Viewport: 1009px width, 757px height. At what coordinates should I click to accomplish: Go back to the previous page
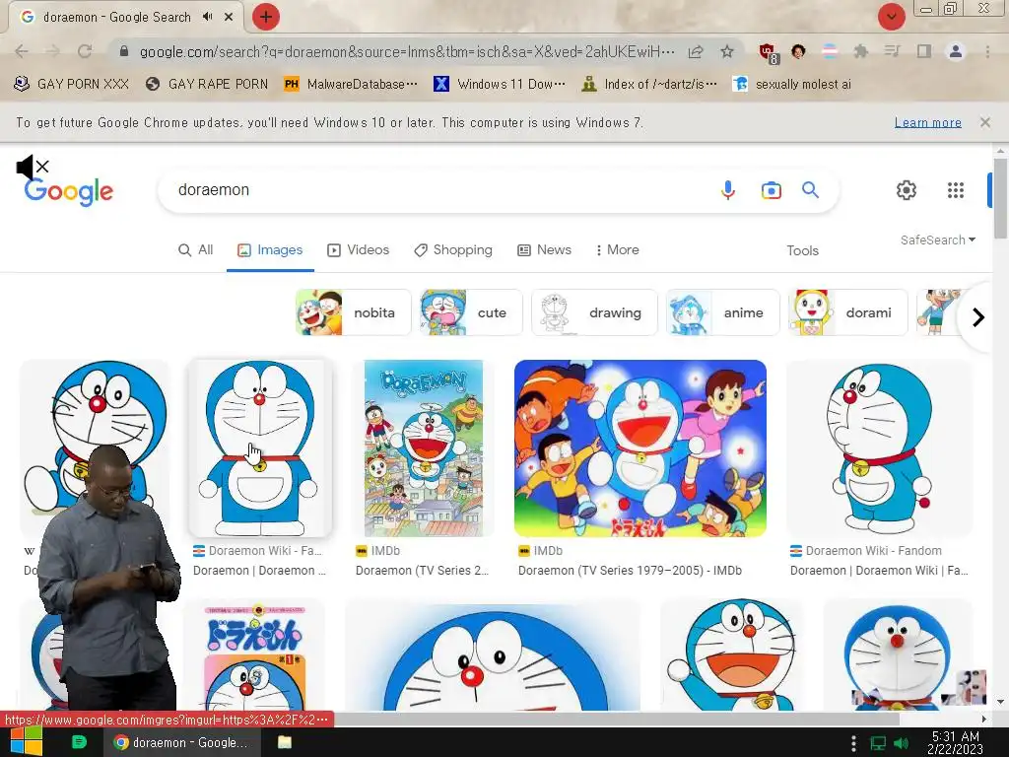click(x=22, y=51)
